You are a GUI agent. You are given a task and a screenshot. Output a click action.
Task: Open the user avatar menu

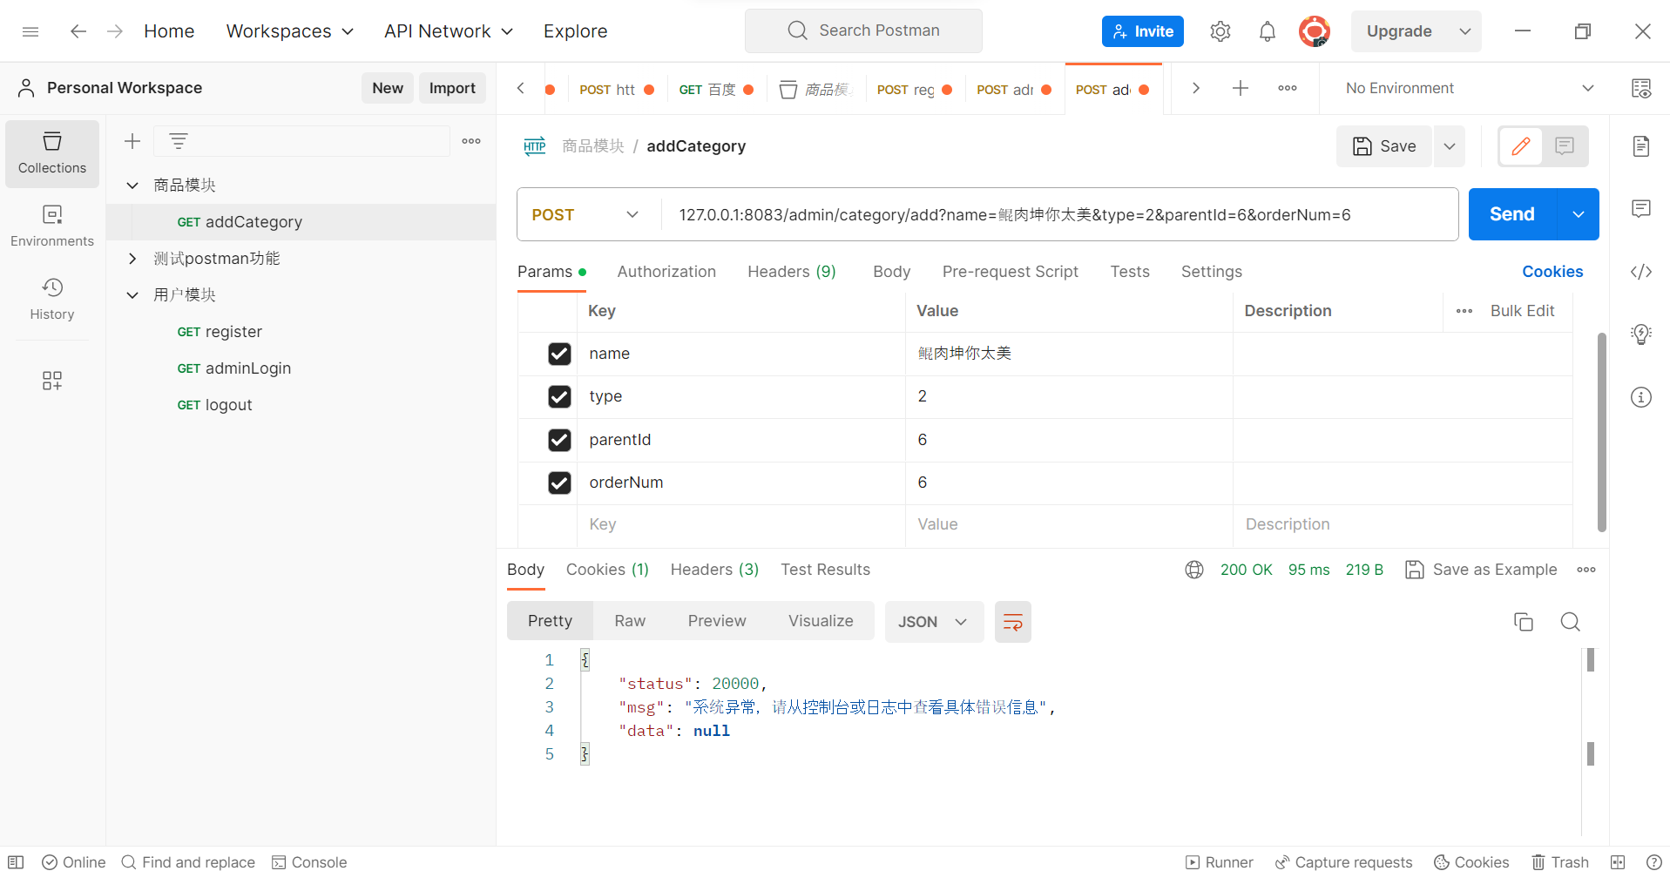click(x=1315, y=31)
